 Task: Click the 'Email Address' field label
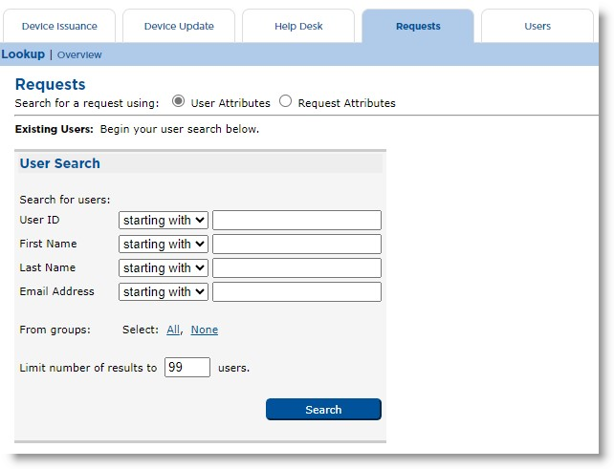(56, 291)
